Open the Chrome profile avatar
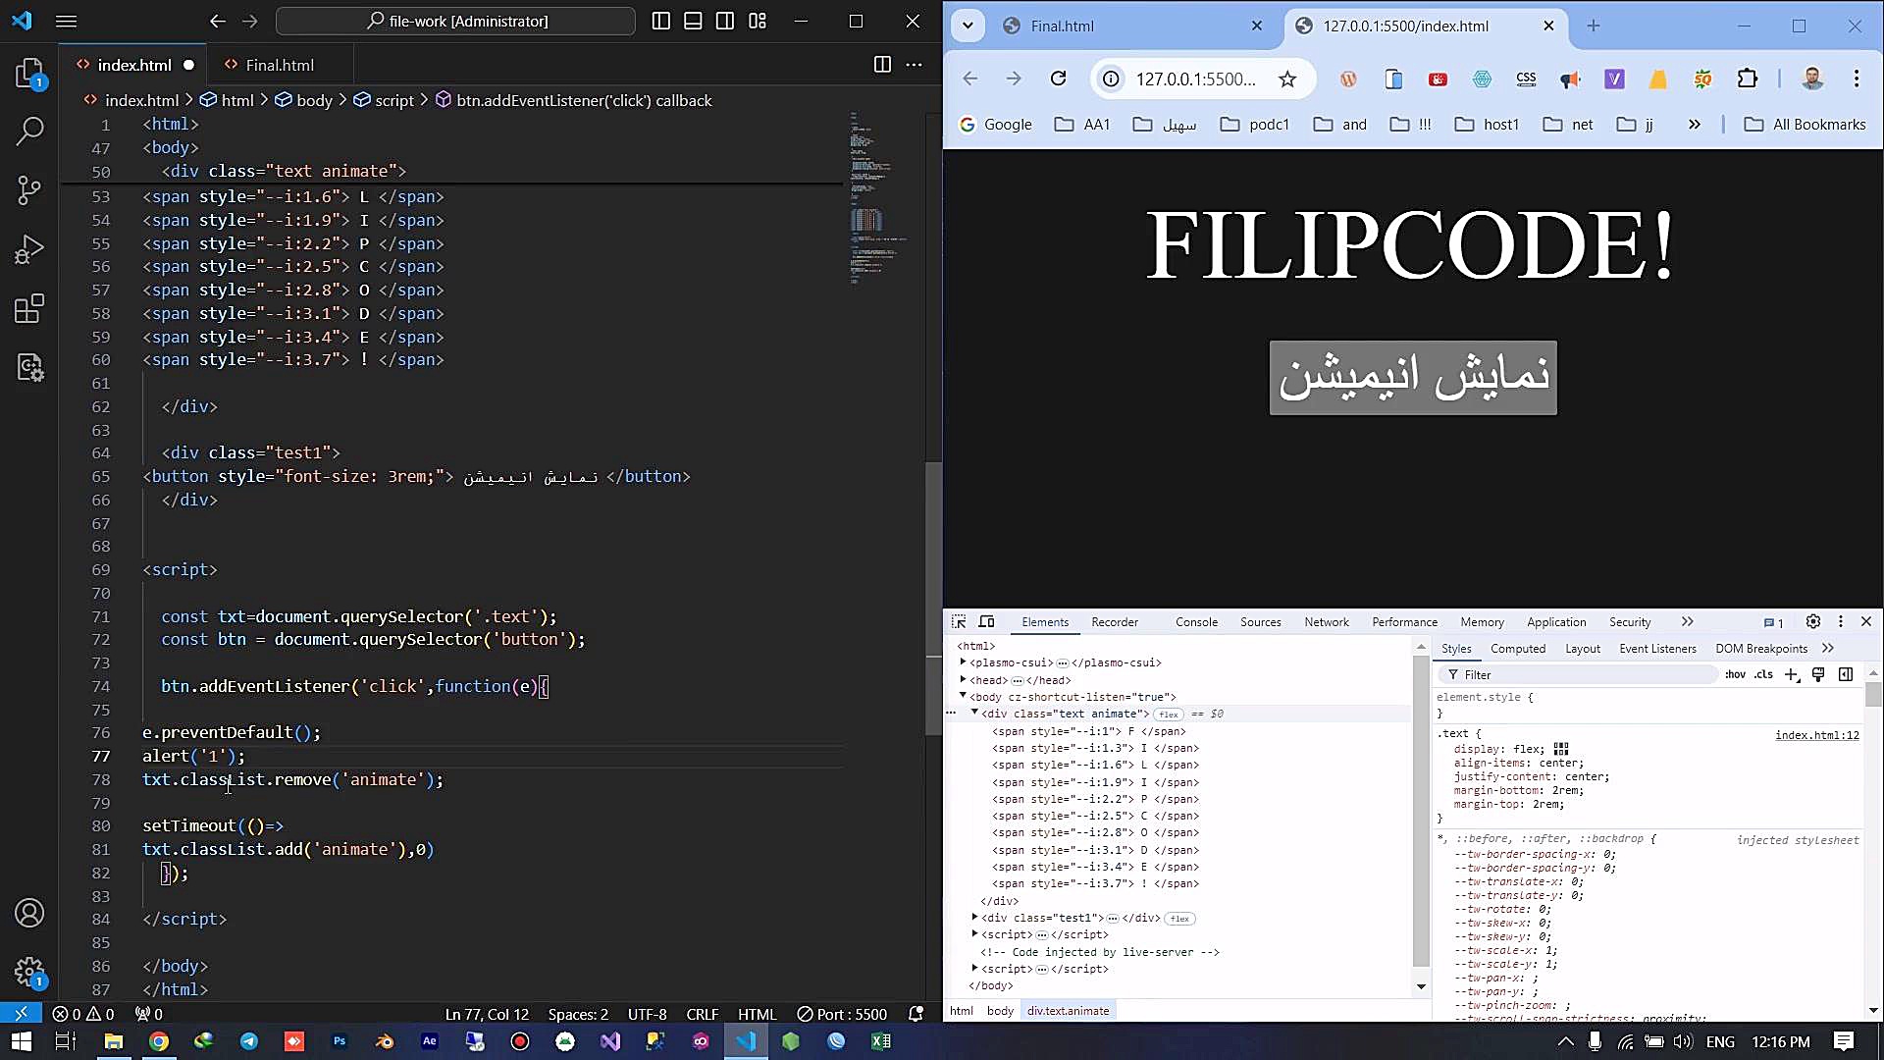The height and width of the screenshot is (1060, 1884). click(1812, 79)
